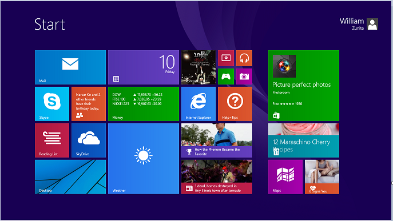Open the Mail tile

pos(70,67)
